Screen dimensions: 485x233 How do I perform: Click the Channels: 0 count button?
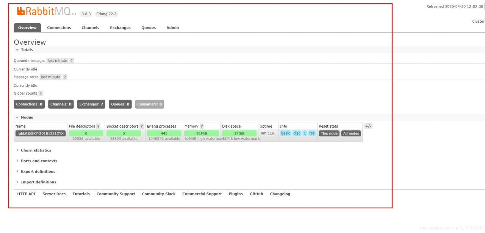tap(61, 104)
